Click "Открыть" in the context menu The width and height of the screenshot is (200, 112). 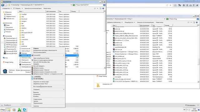point(36,49)
